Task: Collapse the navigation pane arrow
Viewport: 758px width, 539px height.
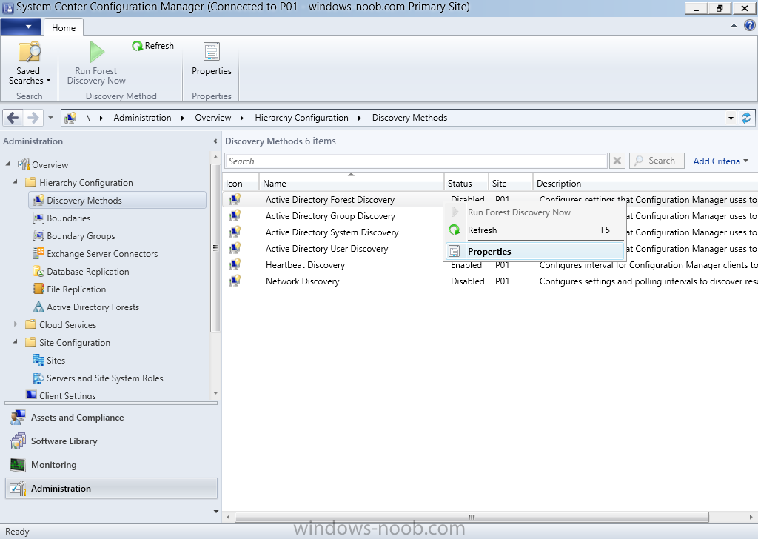Action: 215,141
